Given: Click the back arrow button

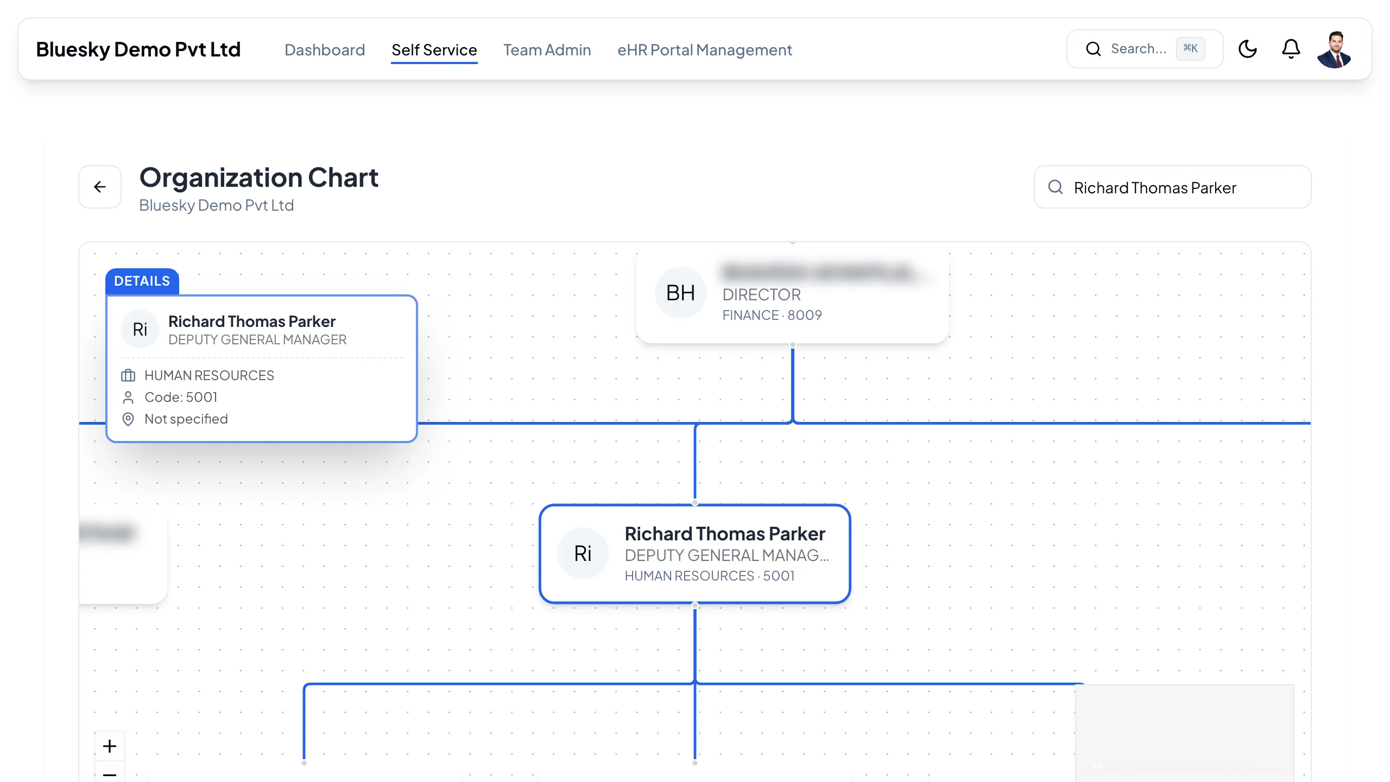Looking at the screenshot, I should 100,187.
